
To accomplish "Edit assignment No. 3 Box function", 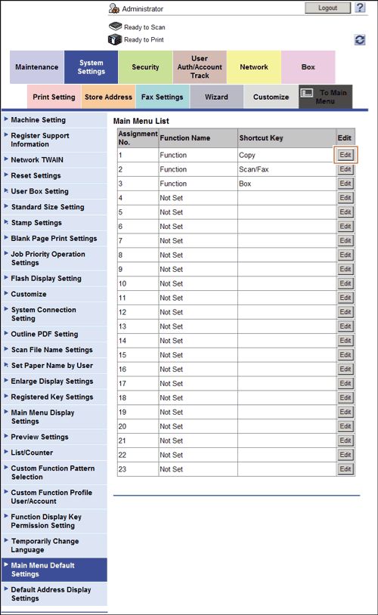I will click(345, 184).
